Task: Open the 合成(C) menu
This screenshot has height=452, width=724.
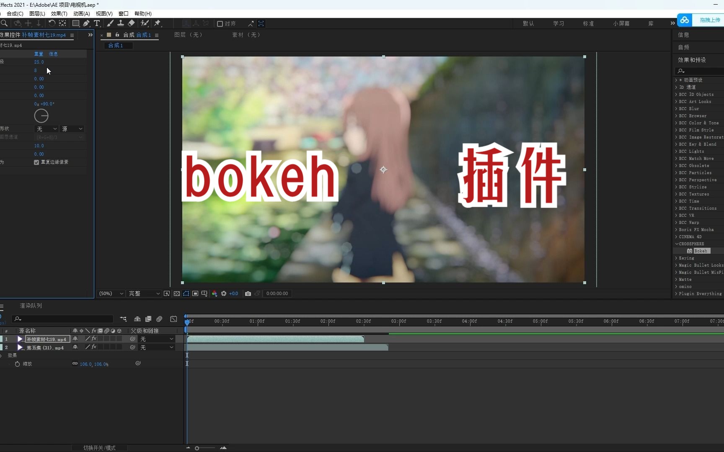Action: point(15,13)
